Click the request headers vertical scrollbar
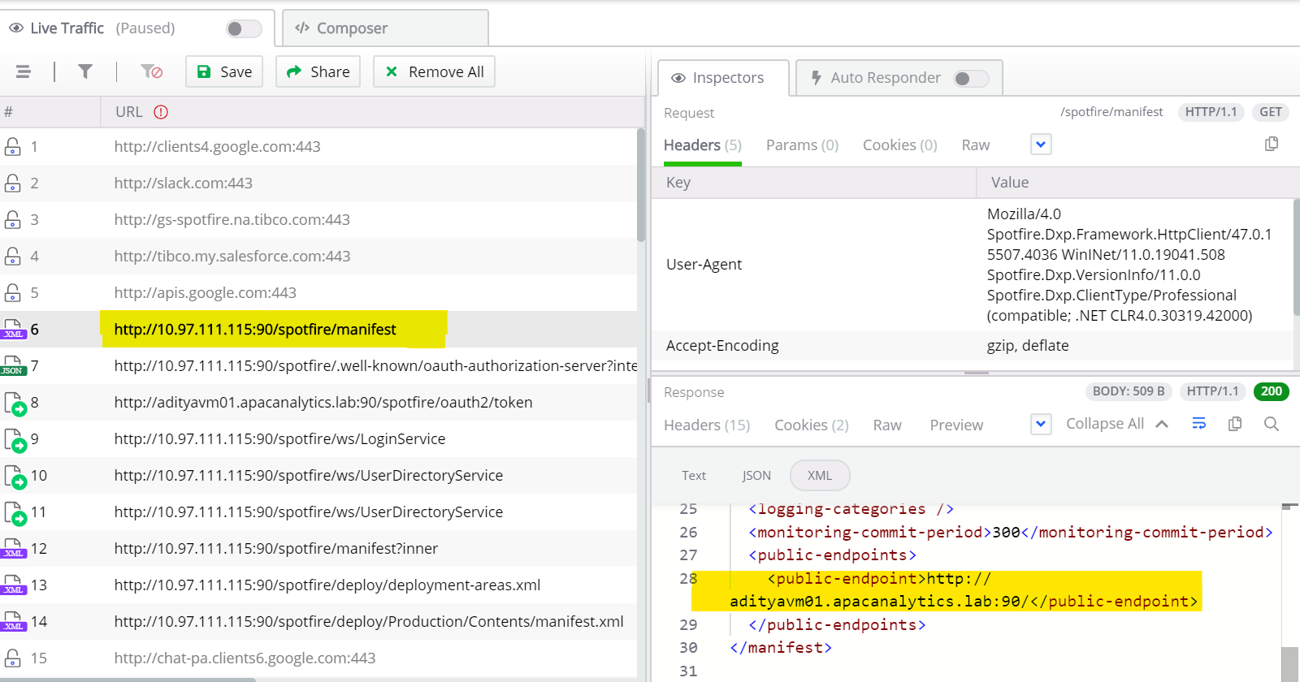1300x682 pixels. pos(1296,258)
